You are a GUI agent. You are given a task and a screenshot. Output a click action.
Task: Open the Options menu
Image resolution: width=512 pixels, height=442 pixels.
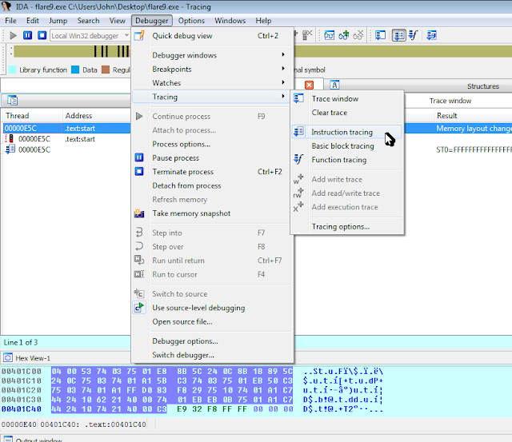(191, 21)
